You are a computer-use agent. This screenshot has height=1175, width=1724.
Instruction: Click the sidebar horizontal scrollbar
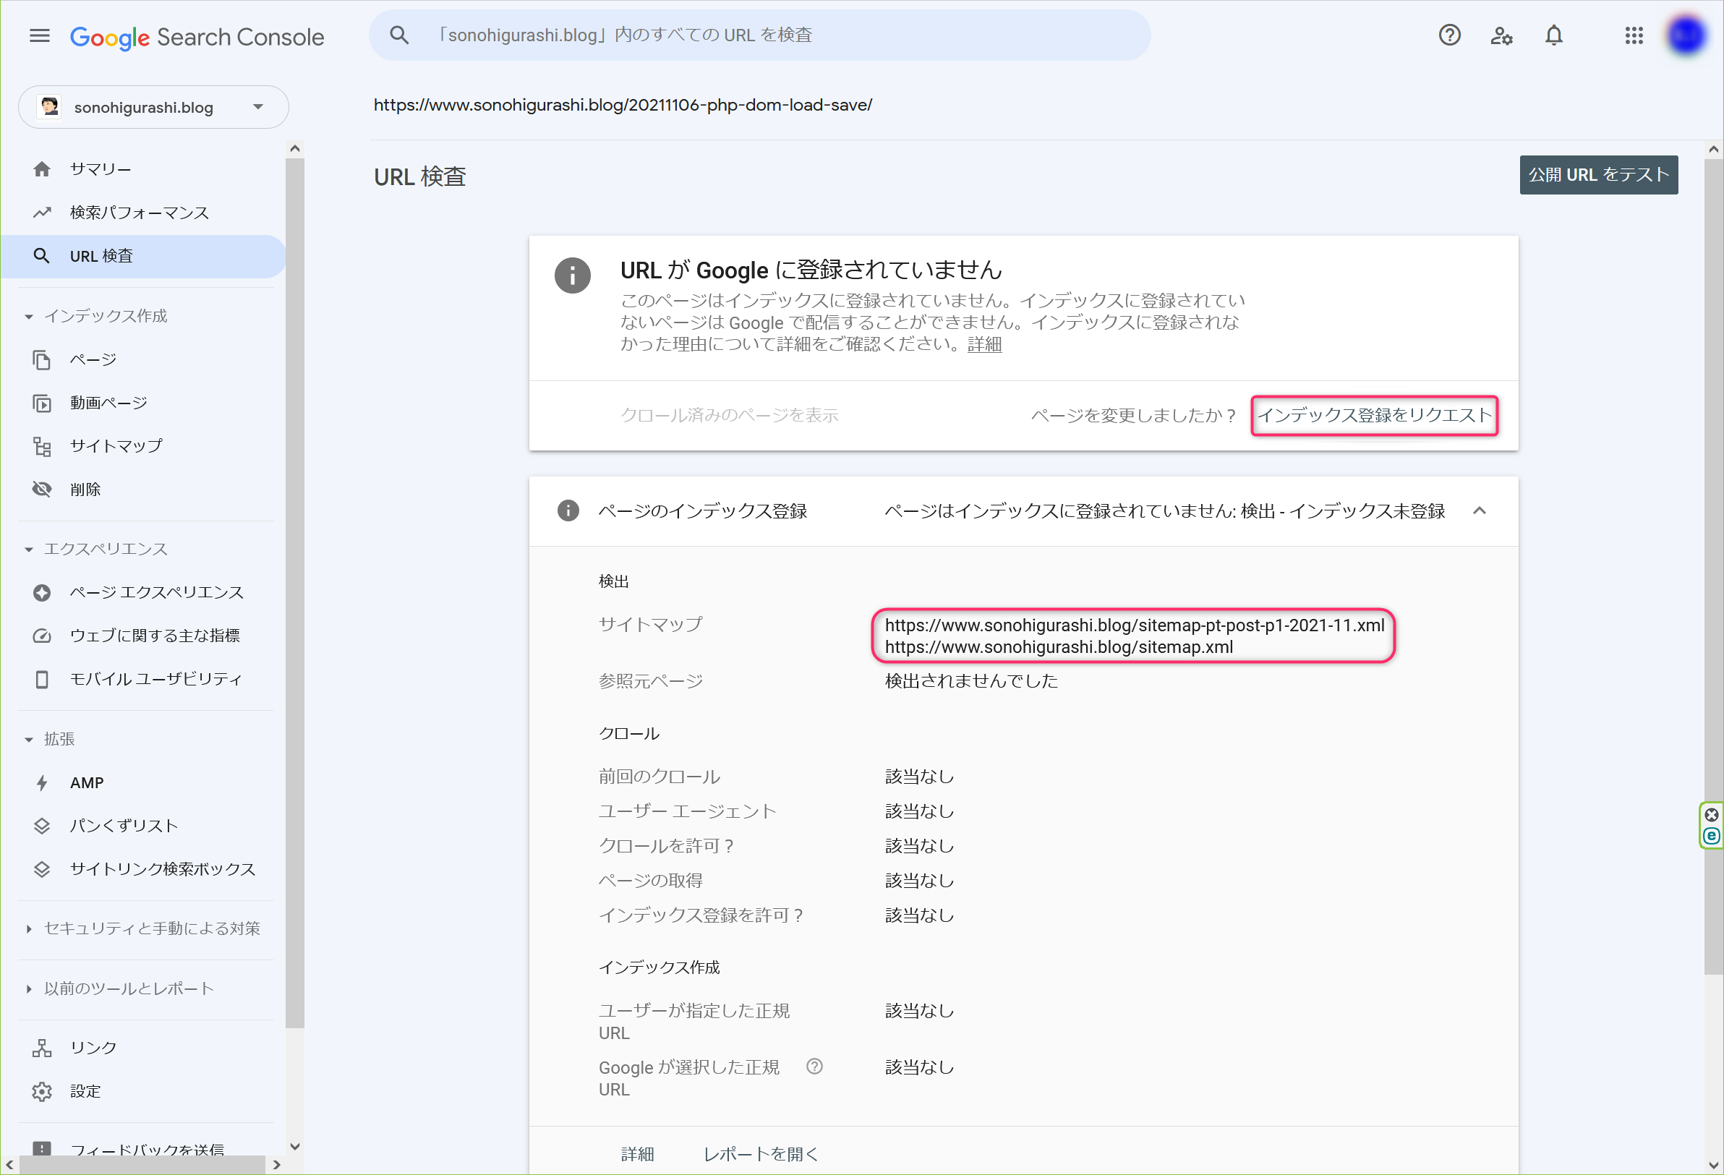click(x=141, y=1165)
